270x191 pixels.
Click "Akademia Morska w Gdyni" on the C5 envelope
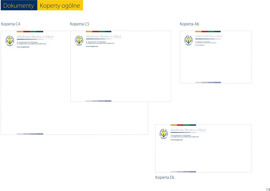click(103, 36)
